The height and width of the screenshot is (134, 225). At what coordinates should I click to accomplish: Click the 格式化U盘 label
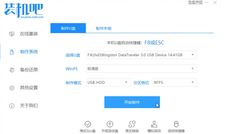(88, 131)
